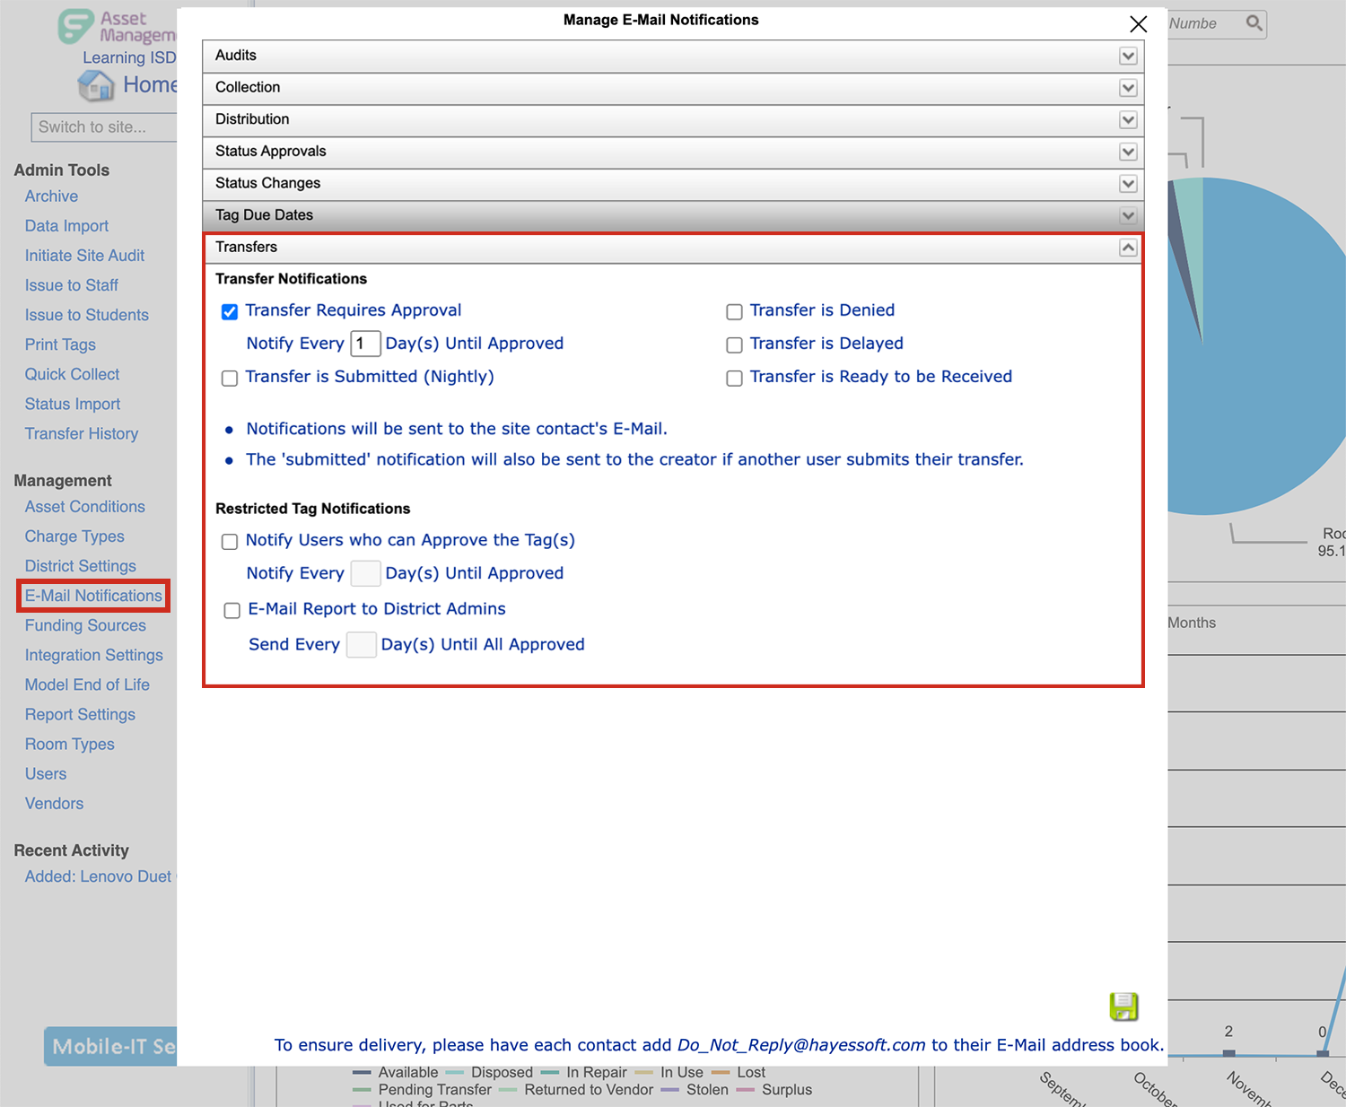Expand the Status Changes section arrow

(x=1128, y=184)
